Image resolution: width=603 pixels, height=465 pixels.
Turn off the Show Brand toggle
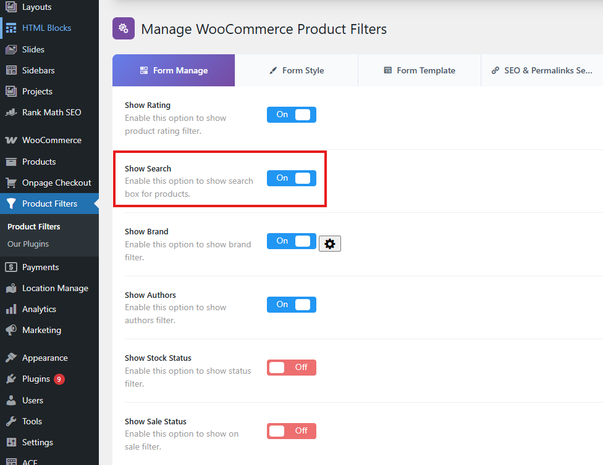click(292, 241)
